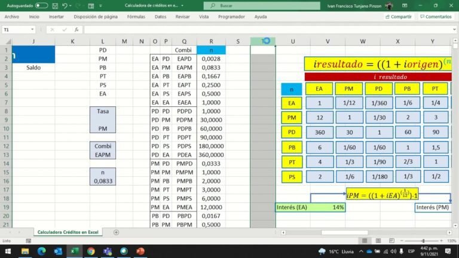This screenshot has width=459, height=258.
Task: Open the Archivo menu
Action: [x=12, y=17]
